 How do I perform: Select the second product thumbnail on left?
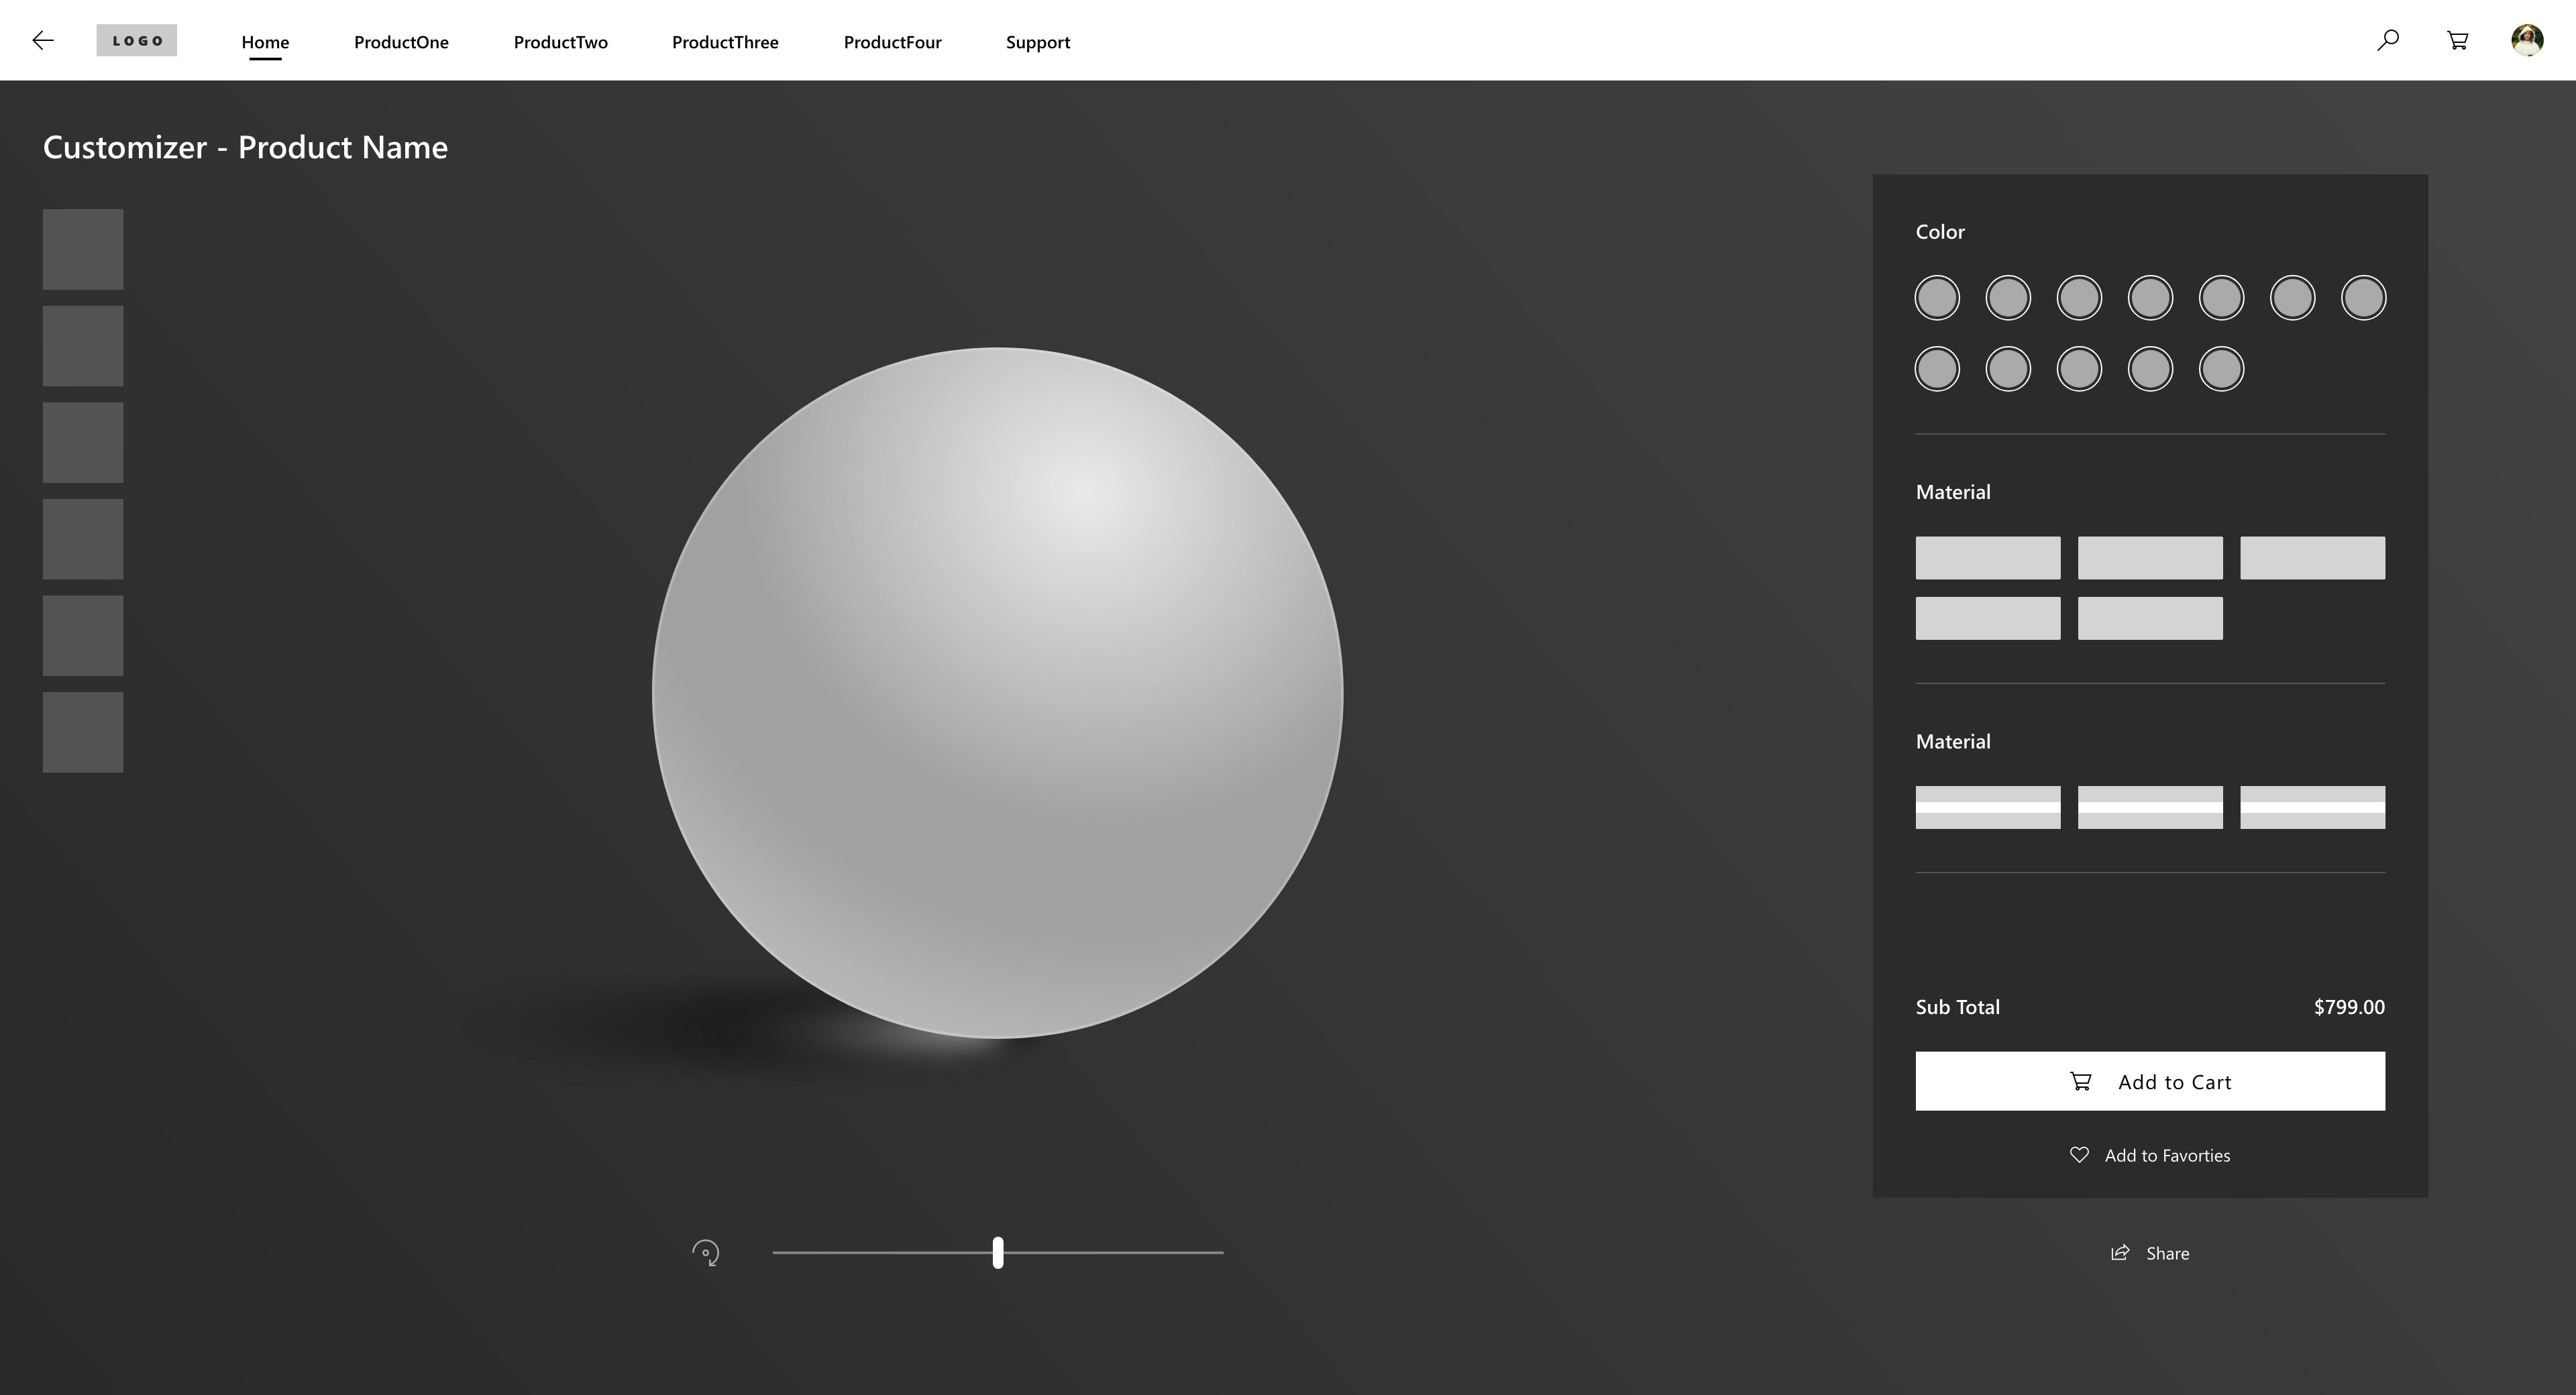coord(83,346)
